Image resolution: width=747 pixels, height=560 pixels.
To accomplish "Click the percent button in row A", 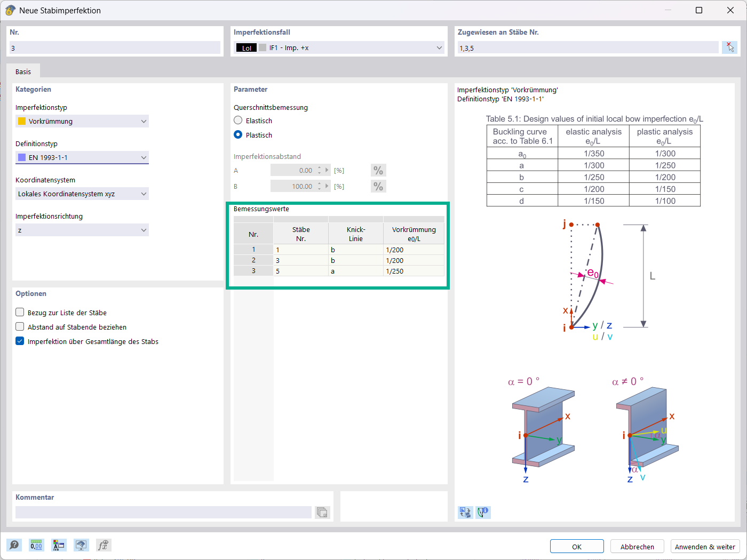I will click(x=378, y=171).
